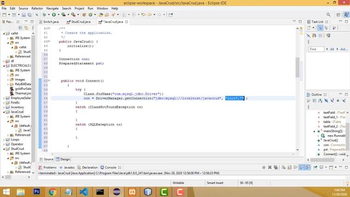Click Remove Launch X icon in Console
Screen dimensions: 350x197
click(270, 167)
